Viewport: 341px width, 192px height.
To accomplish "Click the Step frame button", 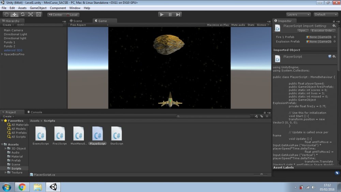I will 178,14.
